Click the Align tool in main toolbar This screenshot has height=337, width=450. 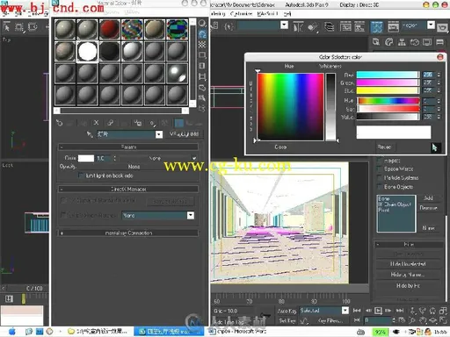(x=313, y=27)
